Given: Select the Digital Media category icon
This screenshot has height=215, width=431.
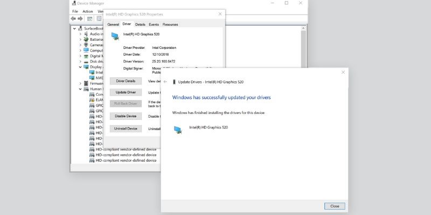Looking at the screenshot, I should (x=86, y=56).
